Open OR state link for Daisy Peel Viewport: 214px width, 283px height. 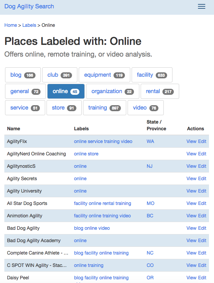point(150,278)
